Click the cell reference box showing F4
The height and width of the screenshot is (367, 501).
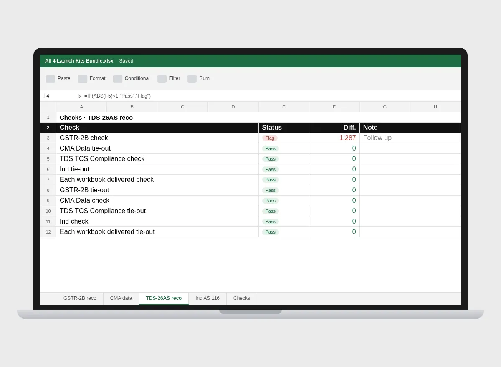57,96
